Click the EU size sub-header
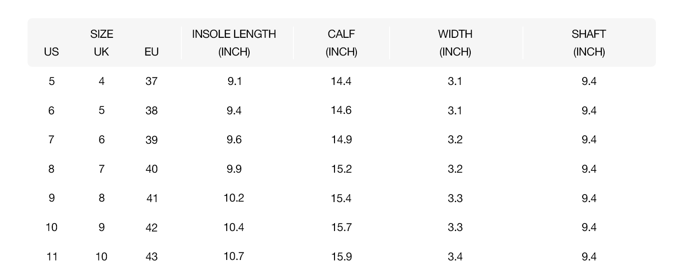 (152, 52)
